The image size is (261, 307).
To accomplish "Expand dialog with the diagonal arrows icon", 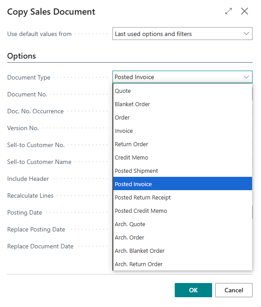I will pyautogui.click(x=229, y=11).
